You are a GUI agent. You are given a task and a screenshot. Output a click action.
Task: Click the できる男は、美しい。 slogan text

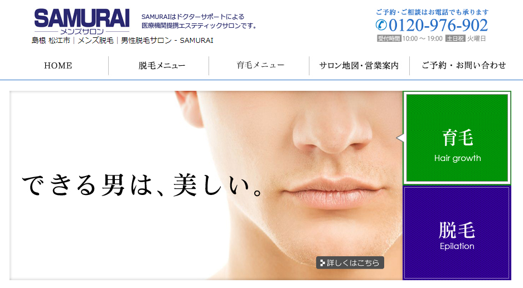143,185
